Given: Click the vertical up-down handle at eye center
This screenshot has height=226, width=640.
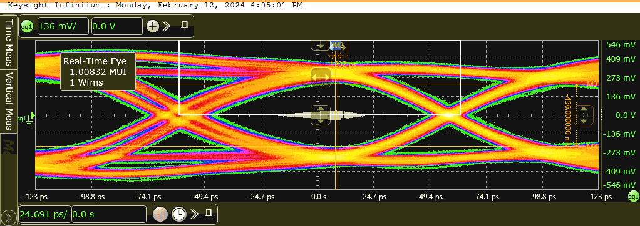Looking at the screenshot, I should click(321, 115).
